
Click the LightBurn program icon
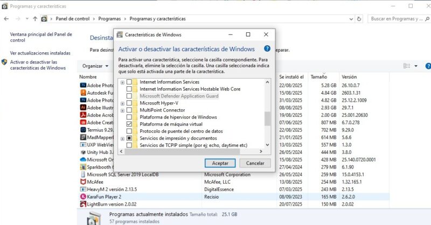(x=83, y=204)
